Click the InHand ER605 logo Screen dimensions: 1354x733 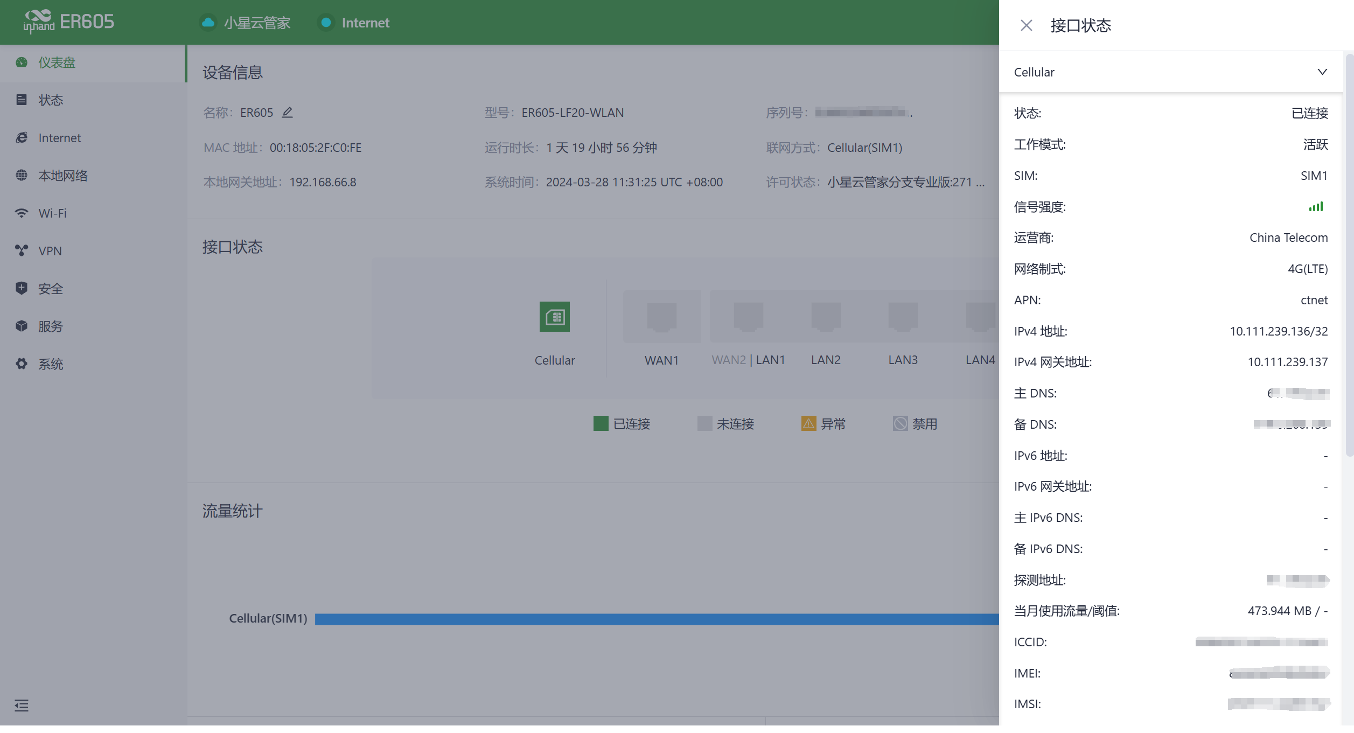[68, 22]
